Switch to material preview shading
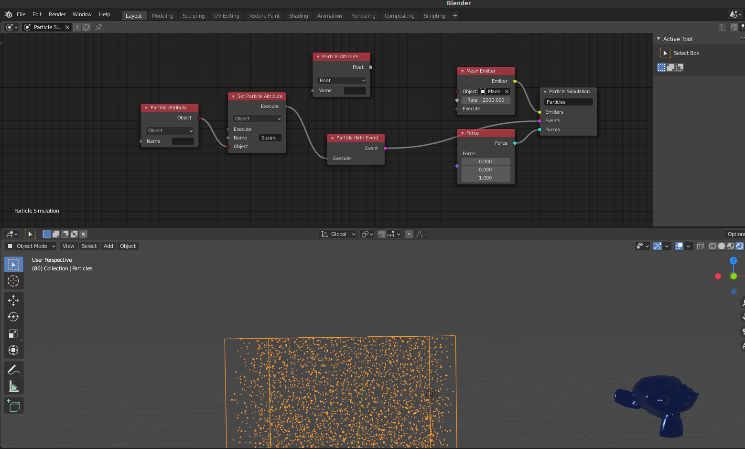This screenshot has width=745, height=449. click(x=731, y=246)
